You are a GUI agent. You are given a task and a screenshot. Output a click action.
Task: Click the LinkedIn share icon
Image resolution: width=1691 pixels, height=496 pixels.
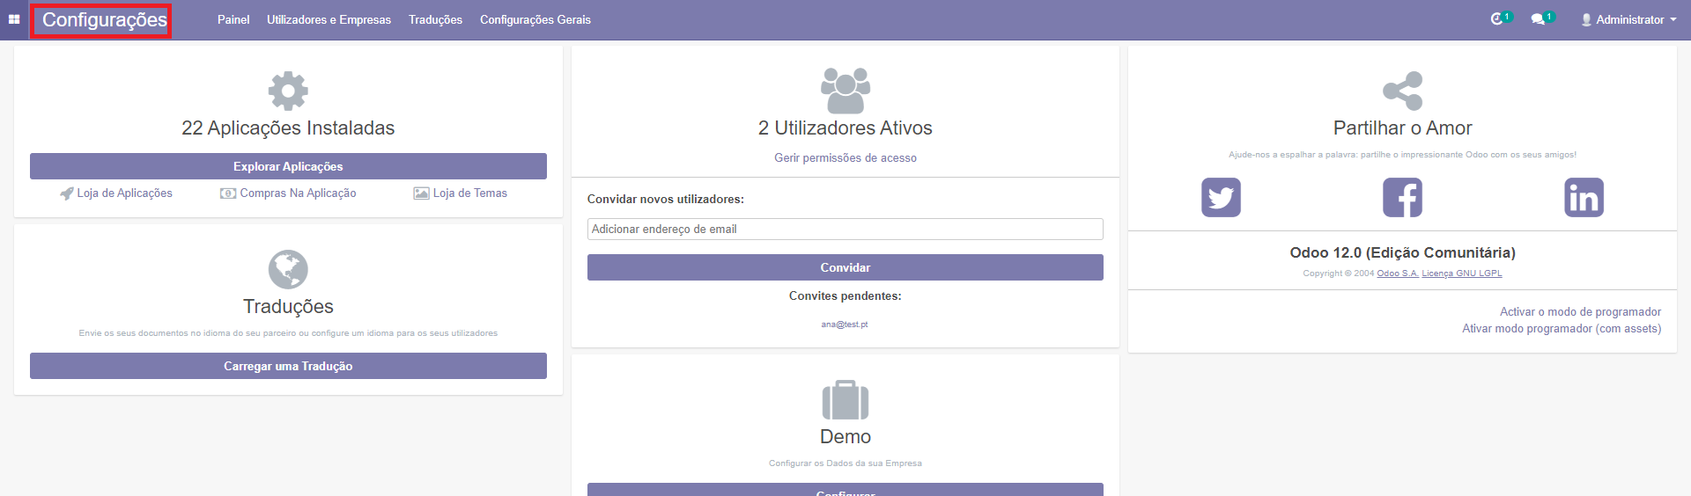point(1584,198)
